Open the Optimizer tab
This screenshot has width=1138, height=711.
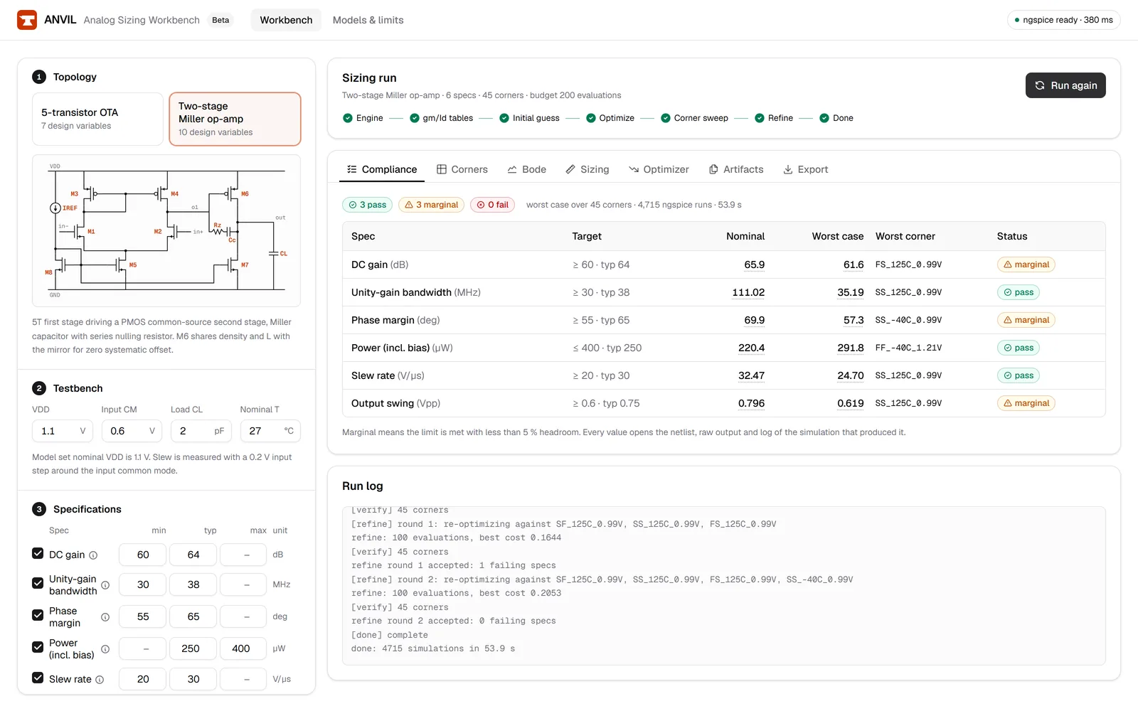pyautogui.click(x=659, y=169)
